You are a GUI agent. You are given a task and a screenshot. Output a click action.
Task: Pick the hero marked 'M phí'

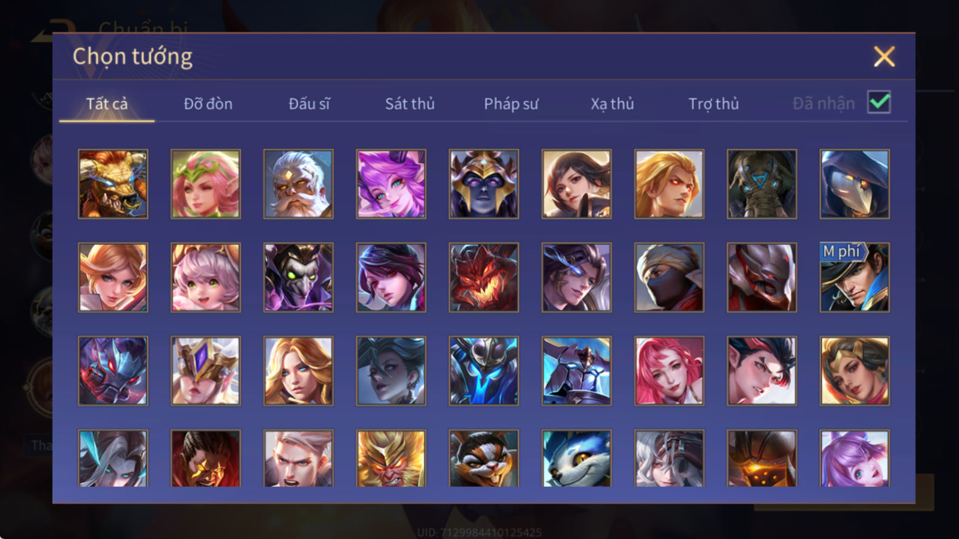855,278
